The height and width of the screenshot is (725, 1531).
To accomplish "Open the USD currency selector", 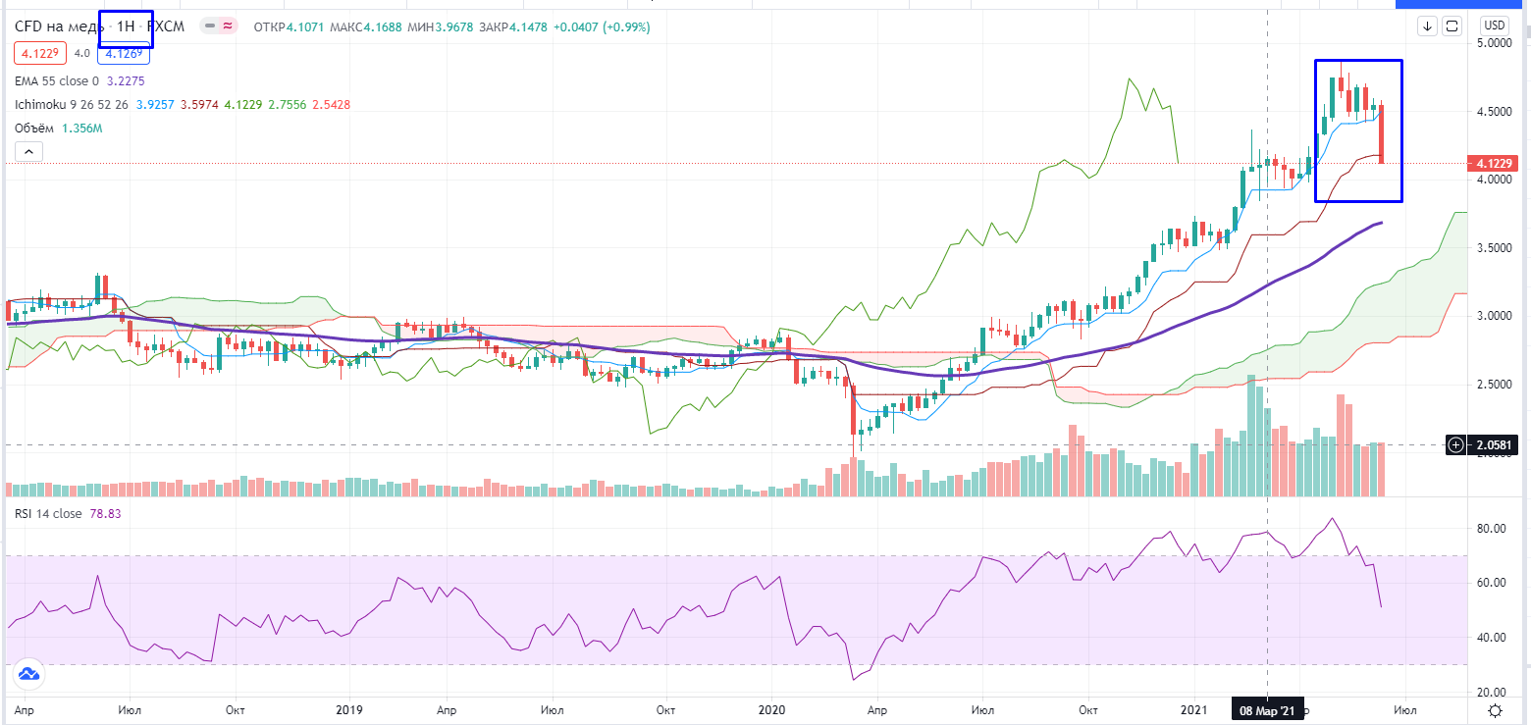I will point(1494,26).
